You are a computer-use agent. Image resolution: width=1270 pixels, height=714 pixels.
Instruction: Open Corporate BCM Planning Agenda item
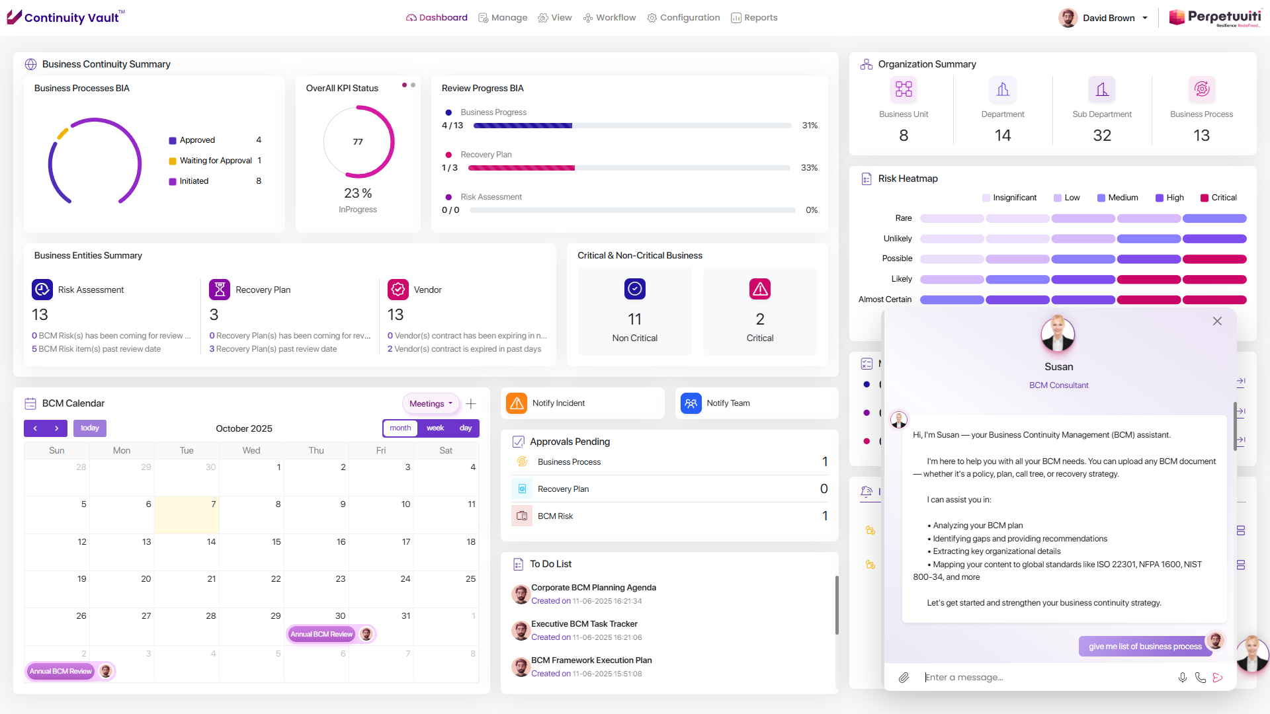point(593,588)
